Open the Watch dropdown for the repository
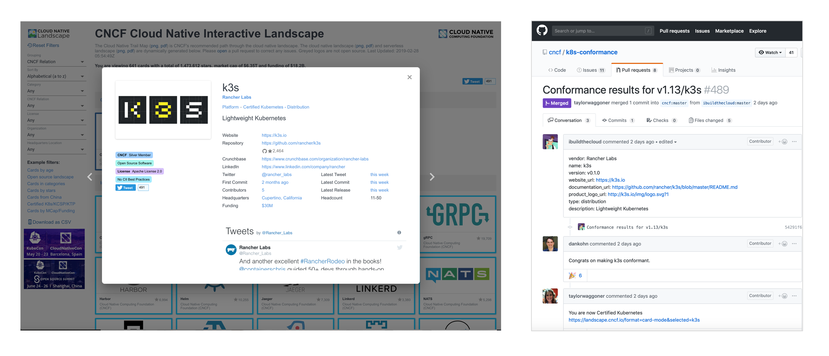The width and height of the screenshot is (829, 356). coord(770,52)
